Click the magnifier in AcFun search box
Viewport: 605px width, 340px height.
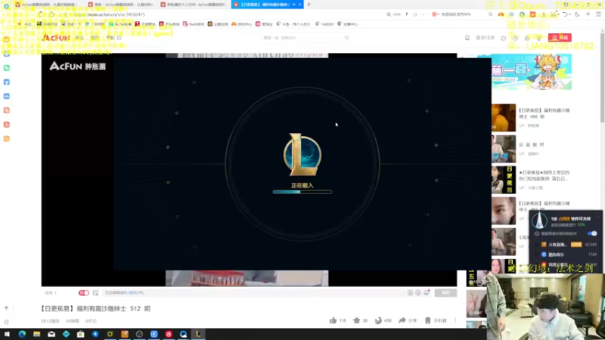tap(346, 38)
